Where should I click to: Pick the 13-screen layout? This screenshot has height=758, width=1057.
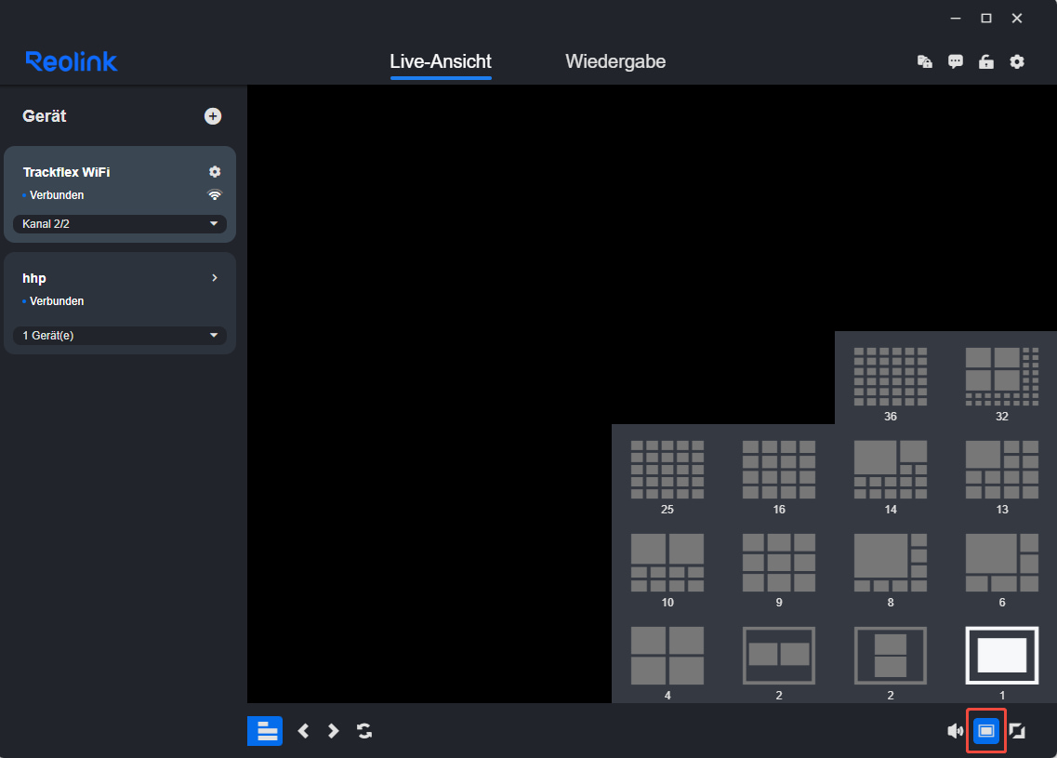[x=1002, y=470]
